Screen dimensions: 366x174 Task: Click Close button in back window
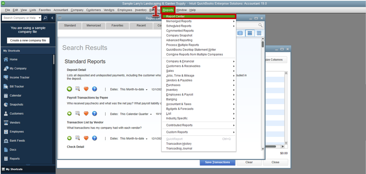click(276, 162)
